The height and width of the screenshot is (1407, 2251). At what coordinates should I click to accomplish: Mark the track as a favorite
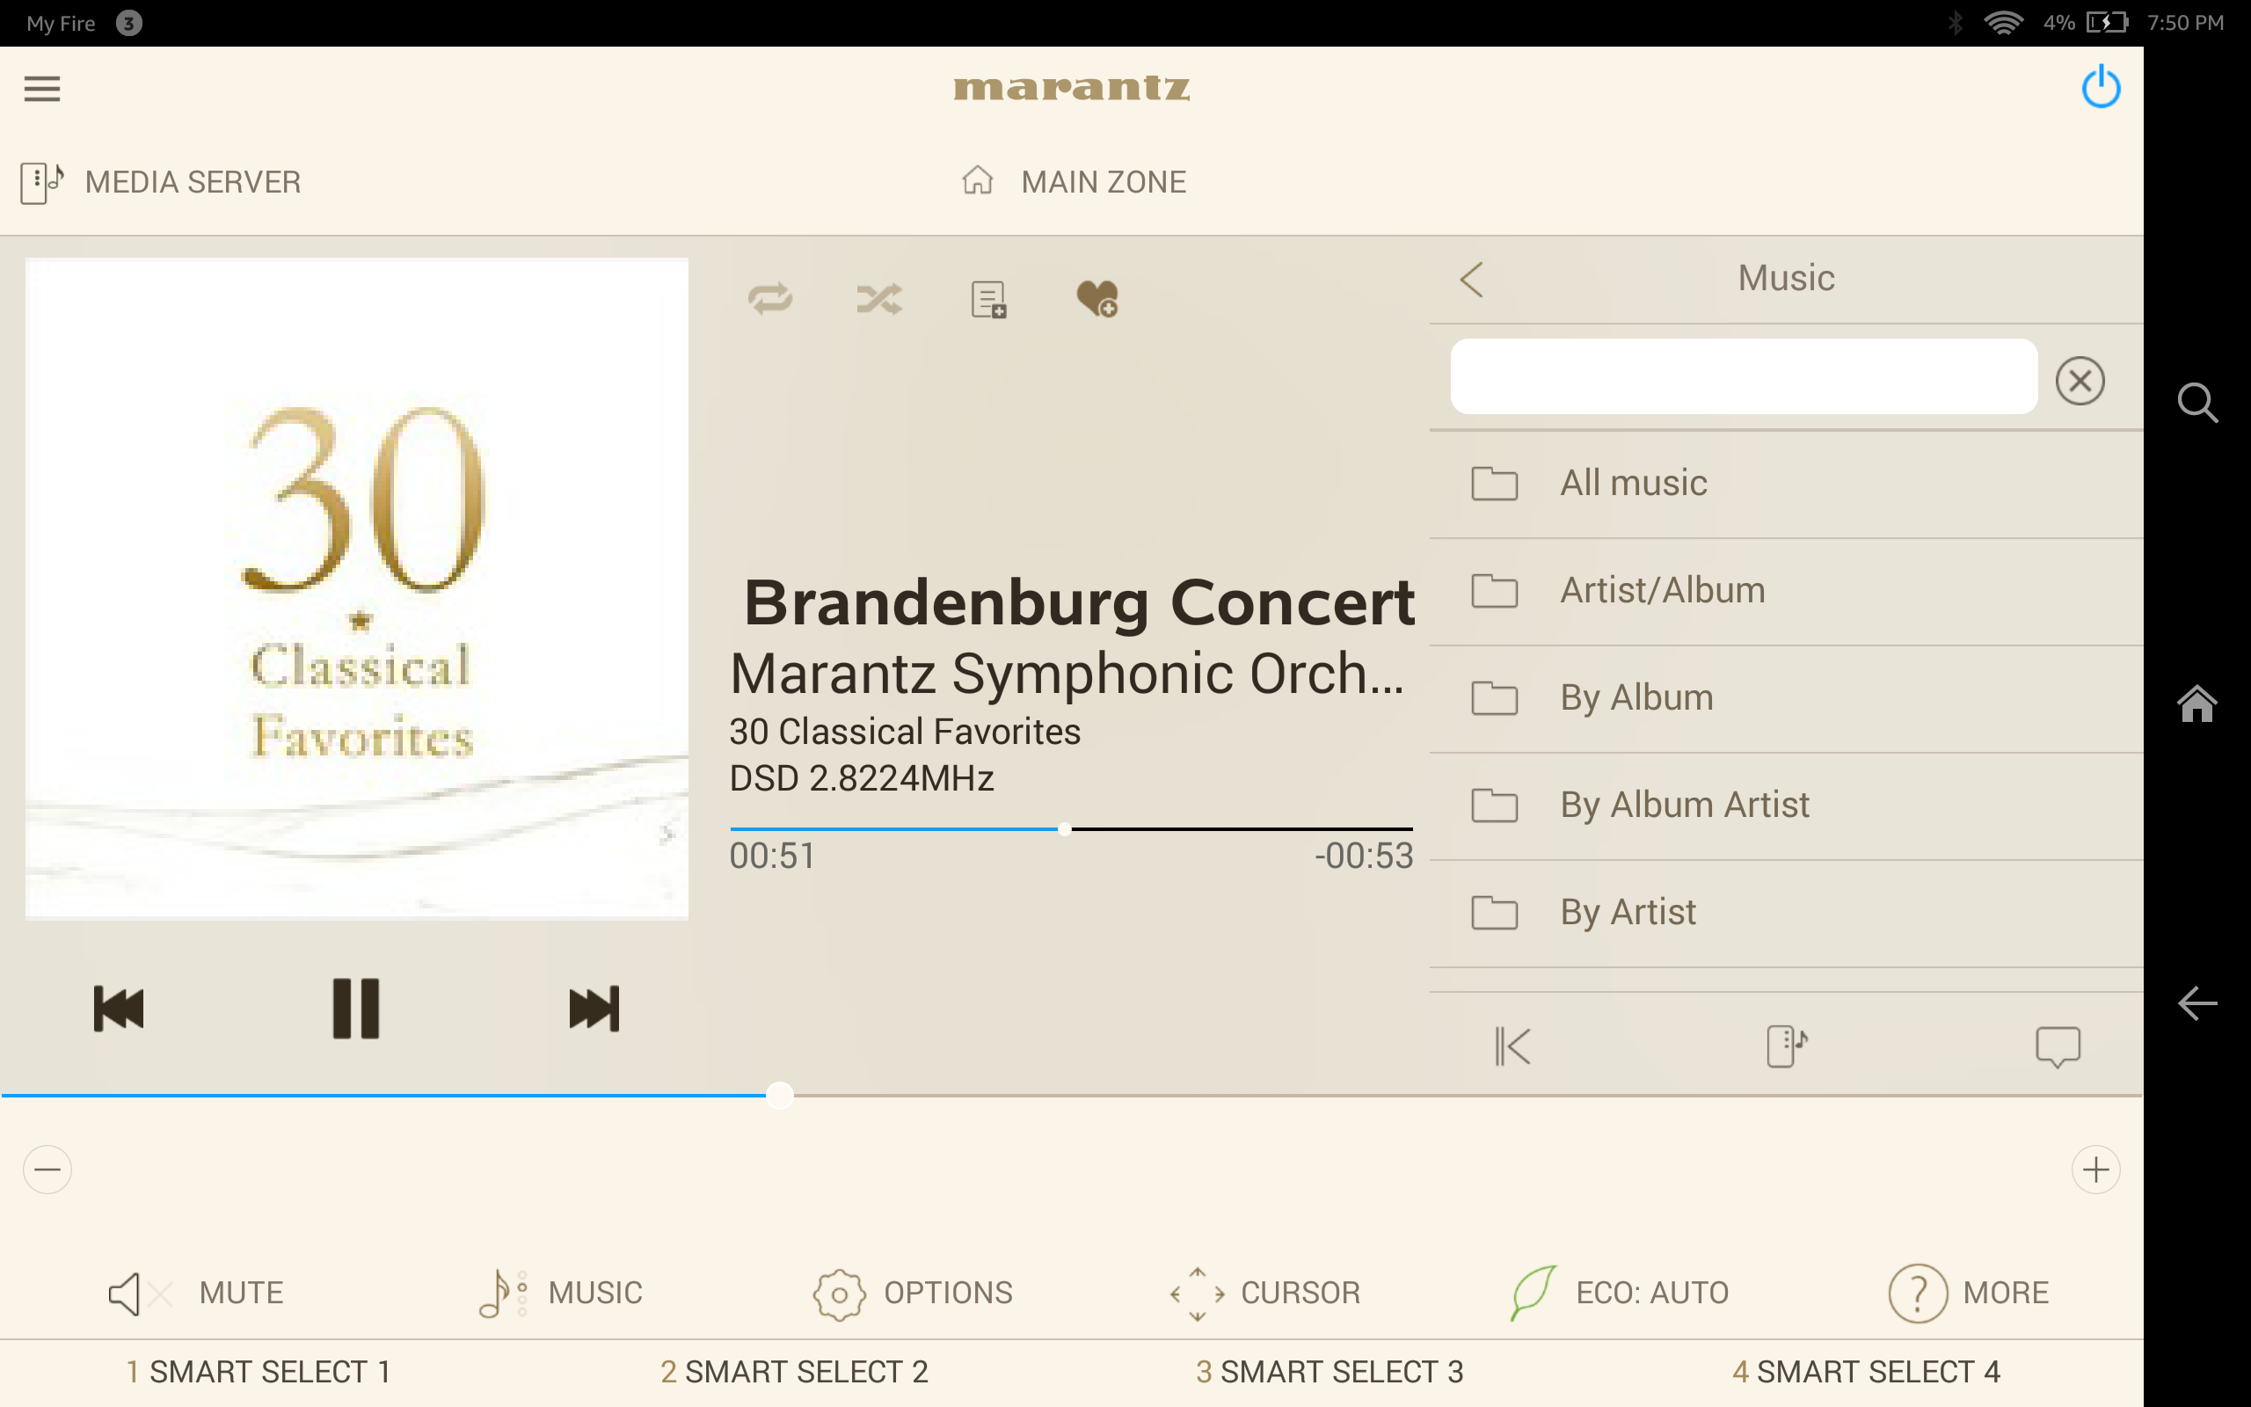coord(1097,298)
